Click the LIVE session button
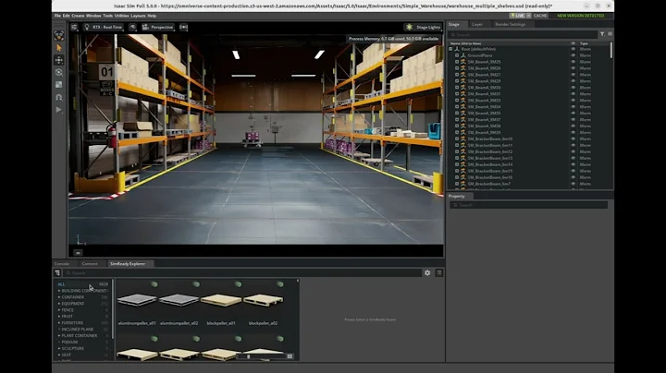This screenshot has width=666, height=373. pos(518,16)
